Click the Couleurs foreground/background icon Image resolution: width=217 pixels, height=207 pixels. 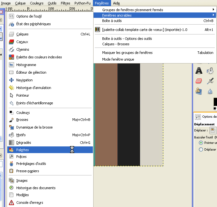[11, 113]
